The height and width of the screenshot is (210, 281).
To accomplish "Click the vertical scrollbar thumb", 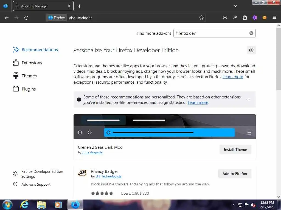I will pos(279,59).
